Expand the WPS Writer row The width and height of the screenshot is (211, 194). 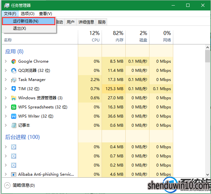6,116
